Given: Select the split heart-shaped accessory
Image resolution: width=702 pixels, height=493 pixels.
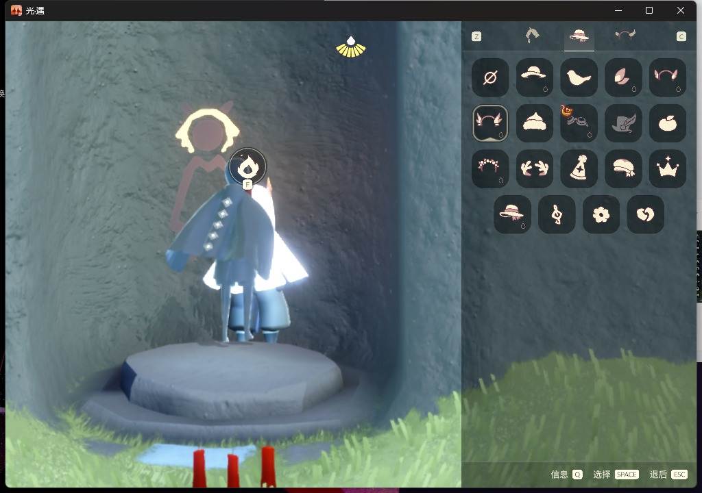Looking at the screenshot, I should [x=645, y=214].
